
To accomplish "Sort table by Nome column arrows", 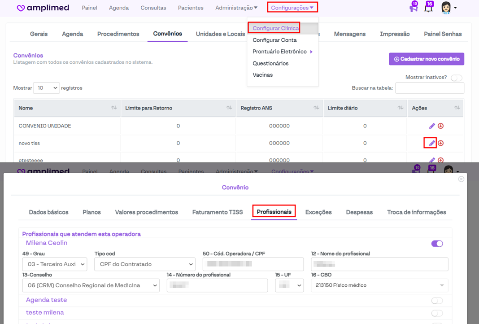I will coord(114,108).
